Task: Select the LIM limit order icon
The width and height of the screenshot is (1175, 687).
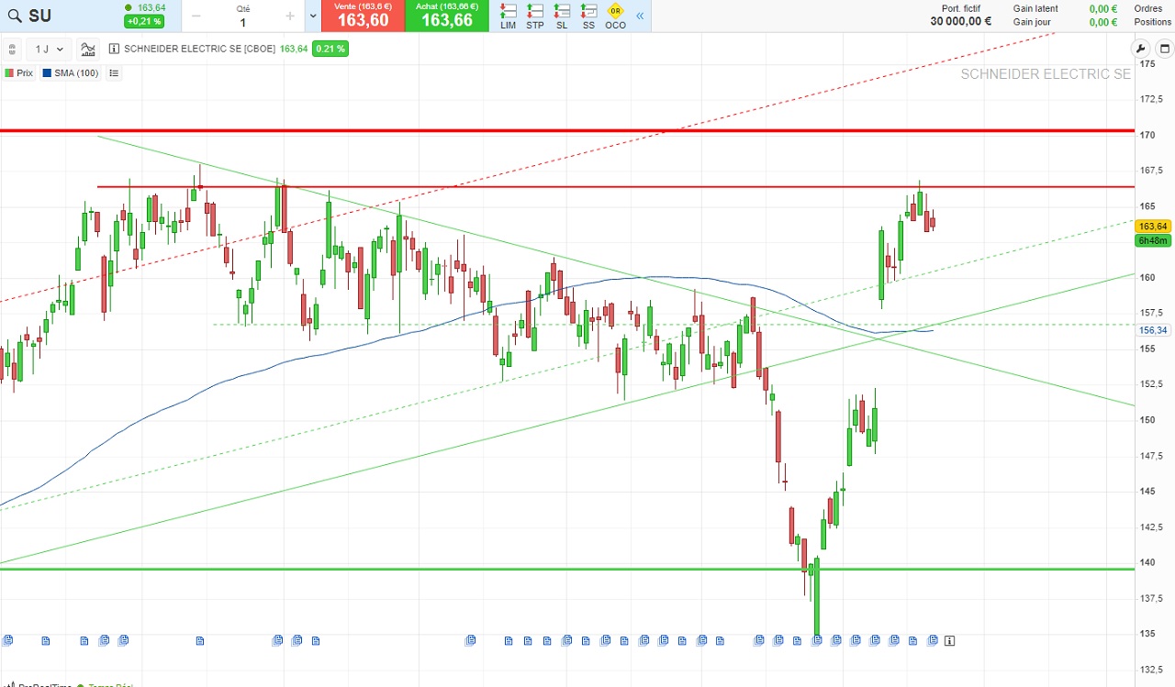Action: (508, 16)
